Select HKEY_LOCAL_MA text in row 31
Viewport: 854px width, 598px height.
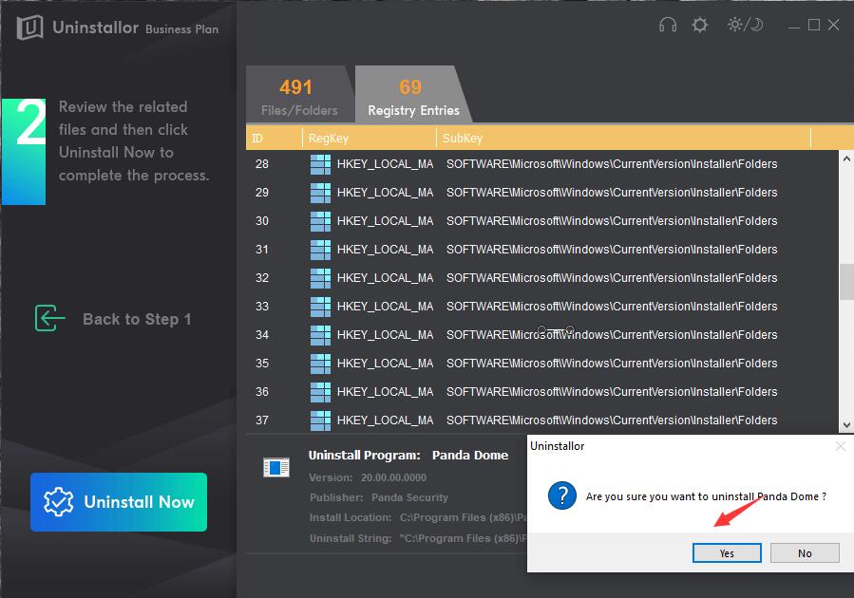[385, 250]
